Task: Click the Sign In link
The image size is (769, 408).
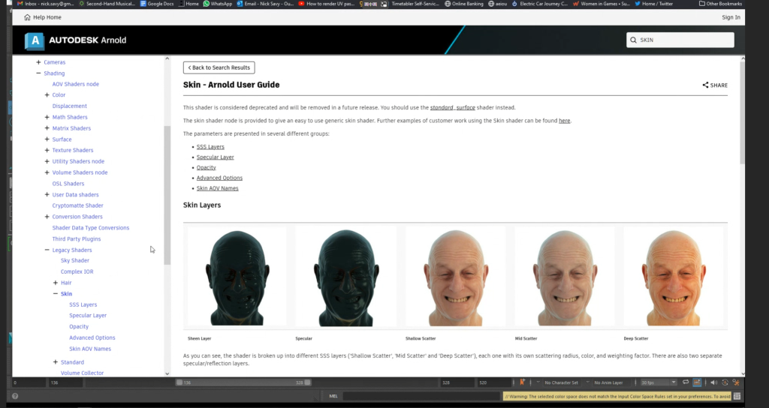Action: (731, 17)
